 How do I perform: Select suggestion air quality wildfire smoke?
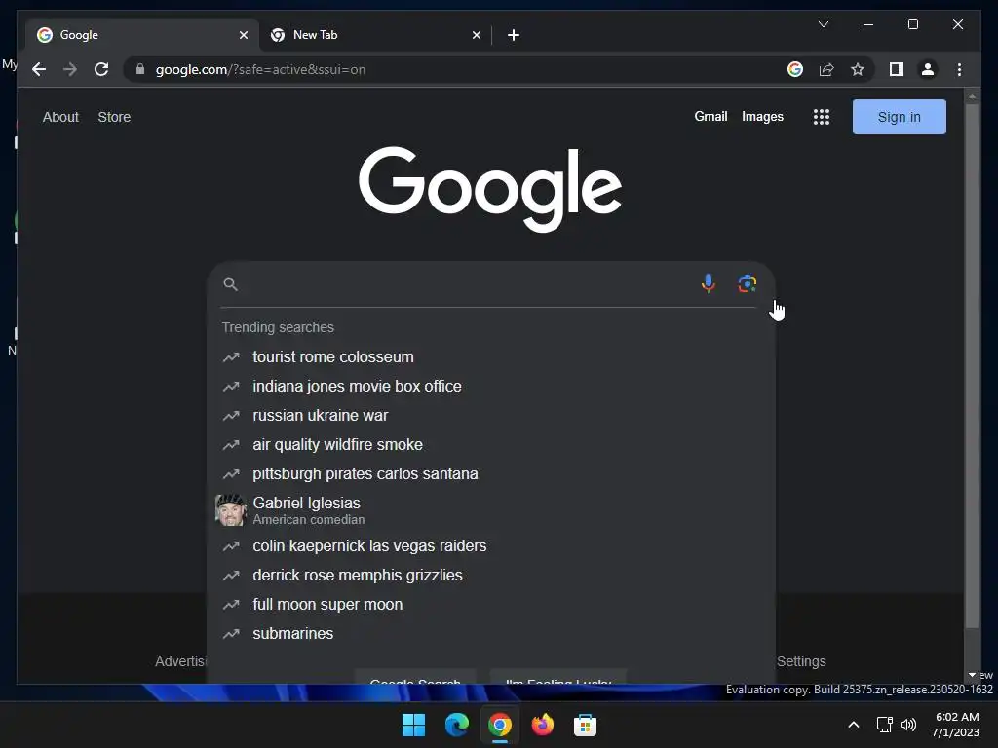491,444
